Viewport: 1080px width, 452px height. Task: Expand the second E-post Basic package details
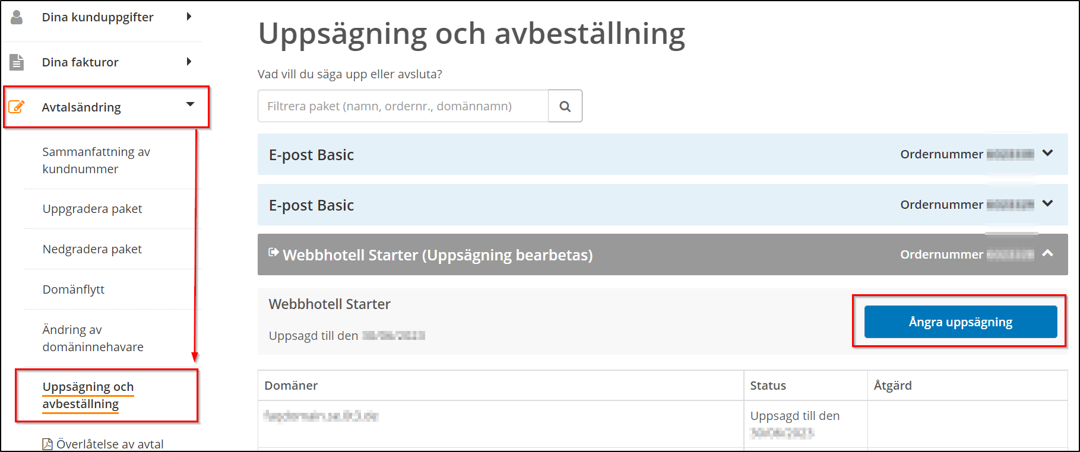(1048, 203)
